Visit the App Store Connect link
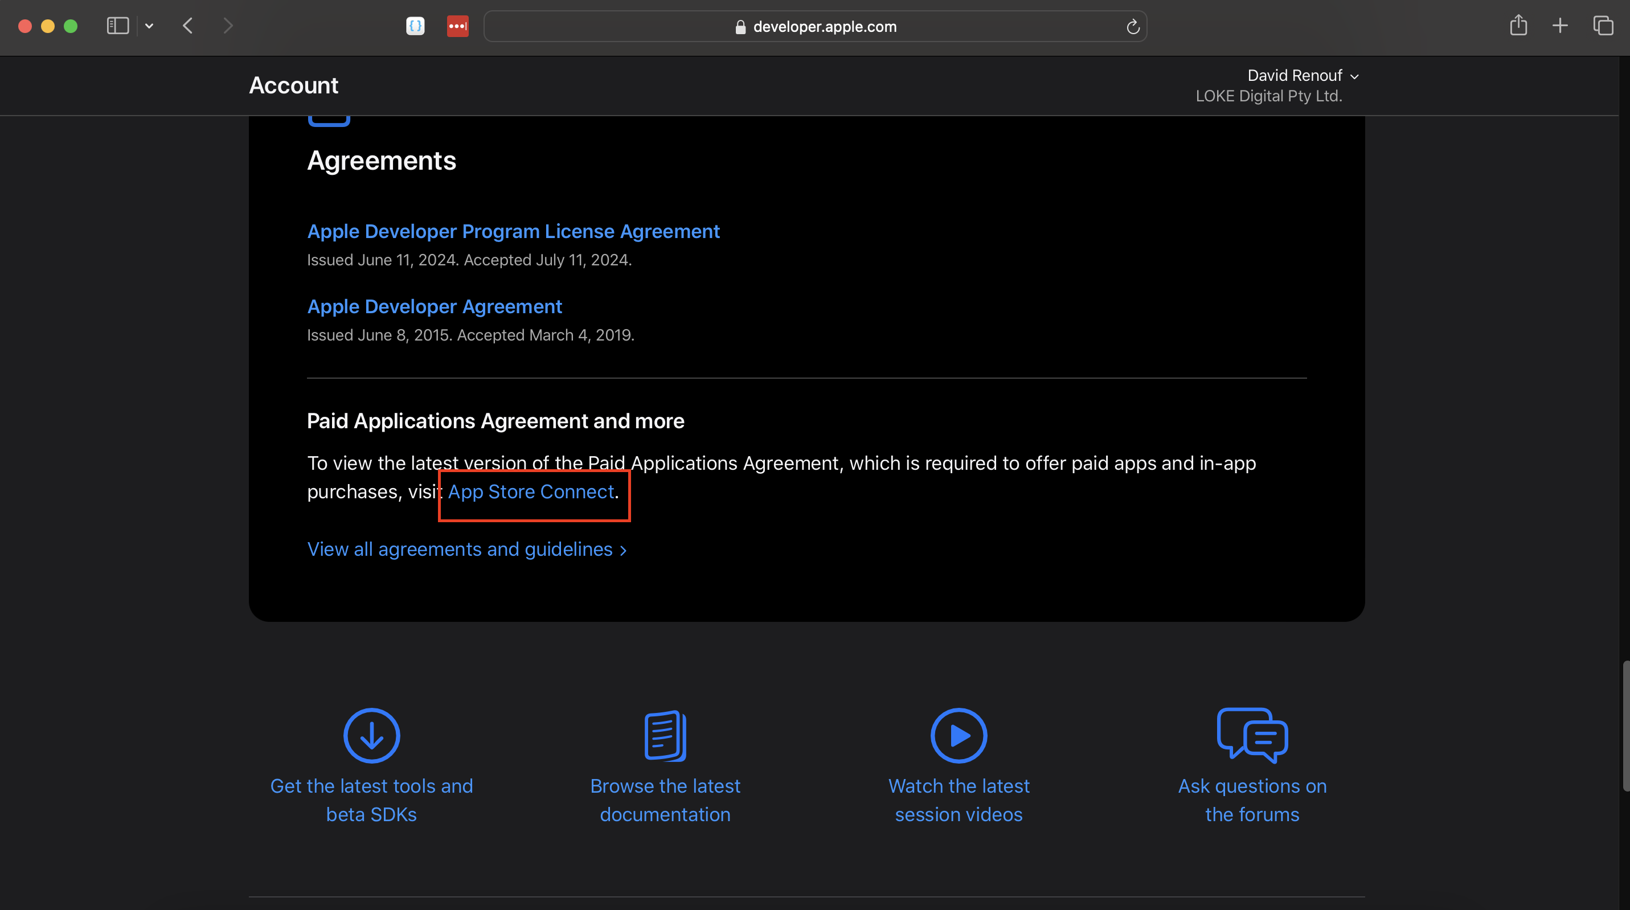The width and height of the screenshot is (1630, 910). 531,491
